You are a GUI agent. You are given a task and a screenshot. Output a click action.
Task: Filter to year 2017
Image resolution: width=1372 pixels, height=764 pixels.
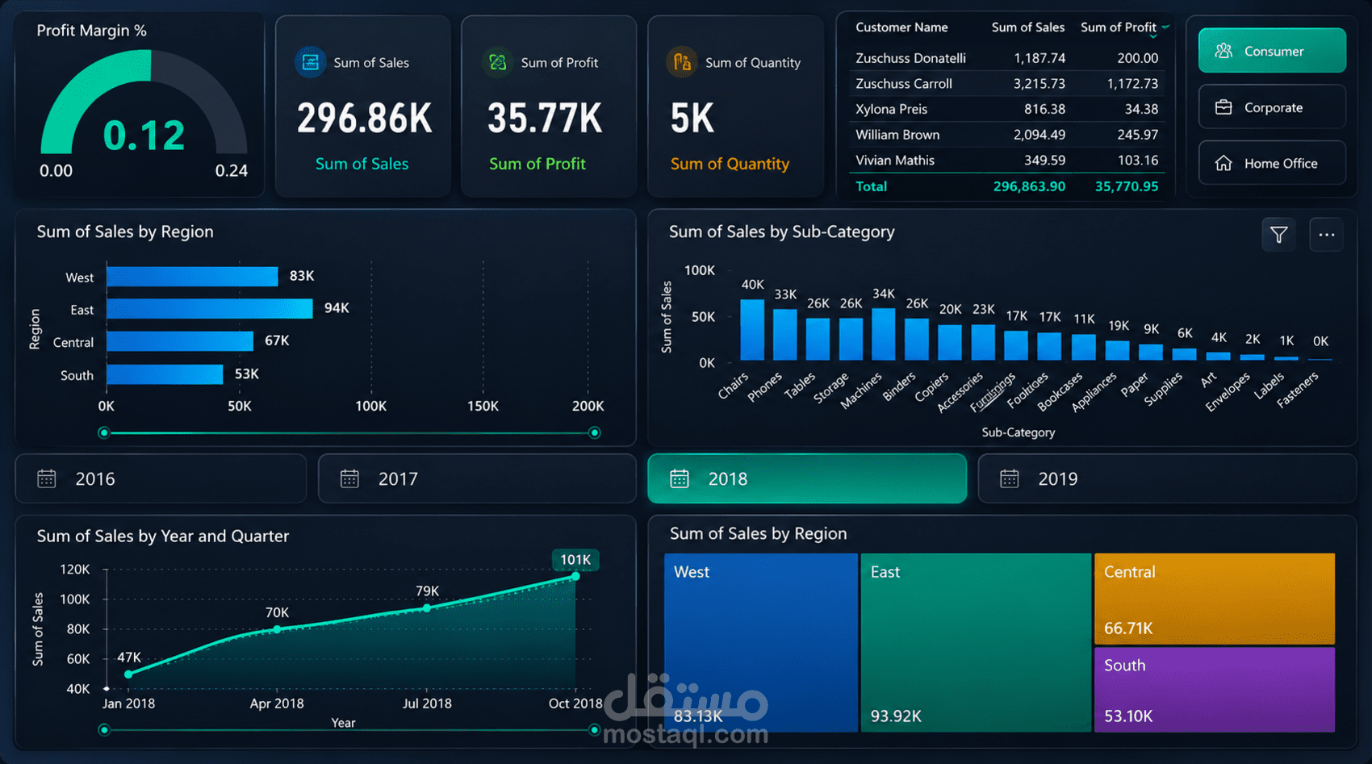[x=477, y=478]
